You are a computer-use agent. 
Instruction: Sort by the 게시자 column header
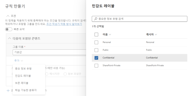[x=151, y=34]
